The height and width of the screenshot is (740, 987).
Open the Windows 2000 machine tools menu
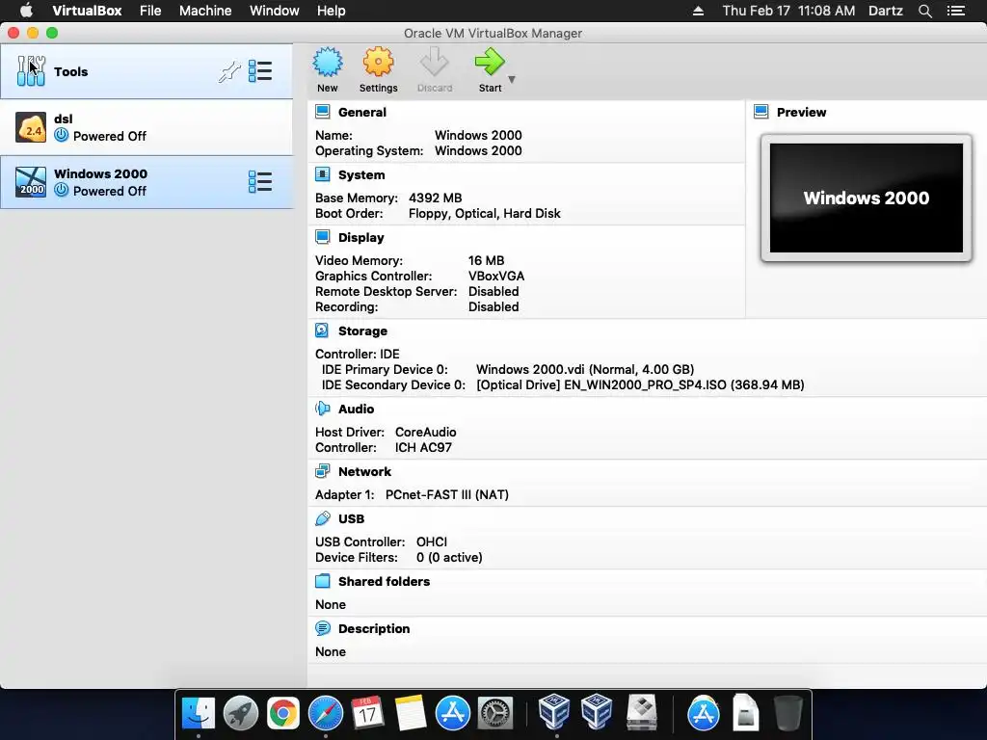260,182
